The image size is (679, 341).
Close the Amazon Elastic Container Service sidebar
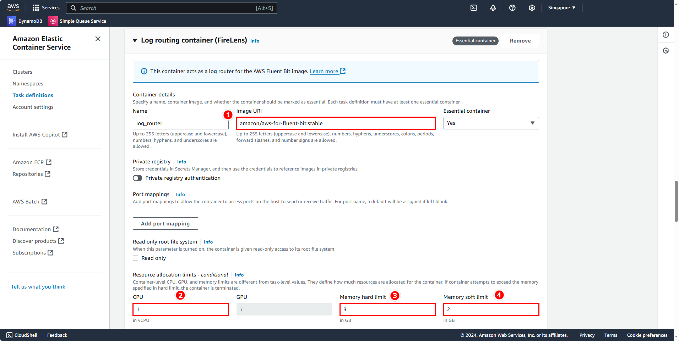tap(98, 39)
